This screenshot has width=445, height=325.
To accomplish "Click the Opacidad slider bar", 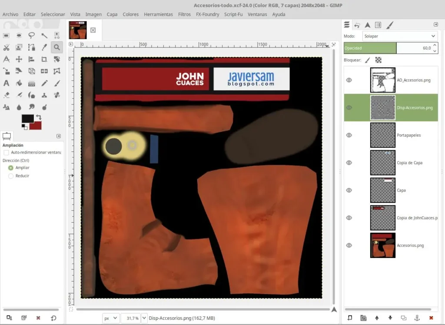I will (x=388, y=48).
